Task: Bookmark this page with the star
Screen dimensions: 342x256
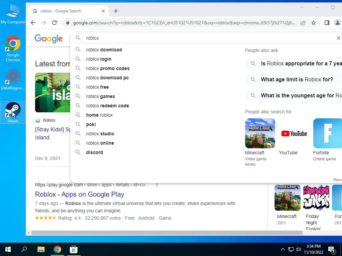Action: click(x=314, y=23)
